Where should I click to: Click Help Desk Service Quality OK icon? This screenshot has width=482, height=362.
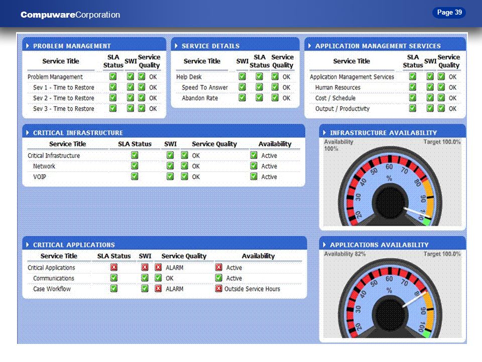(275, 76)
